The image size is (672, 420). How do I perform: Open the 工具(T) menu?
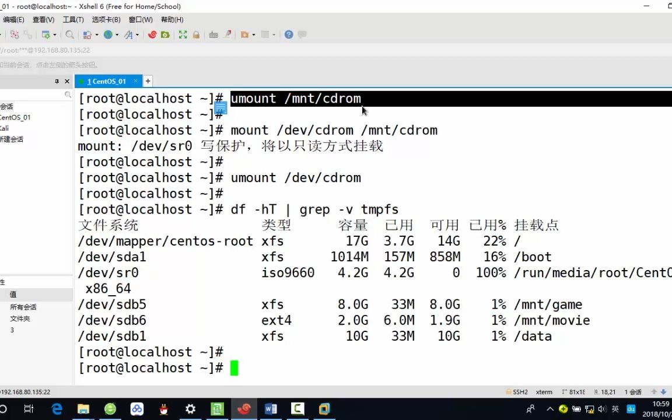pyautogui.click(x=73, y=20)
